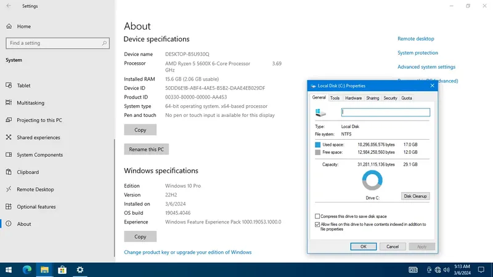Click Copy under Windows specifications
This screenshot has height=277, width=493.
click(x=141, y=236)
